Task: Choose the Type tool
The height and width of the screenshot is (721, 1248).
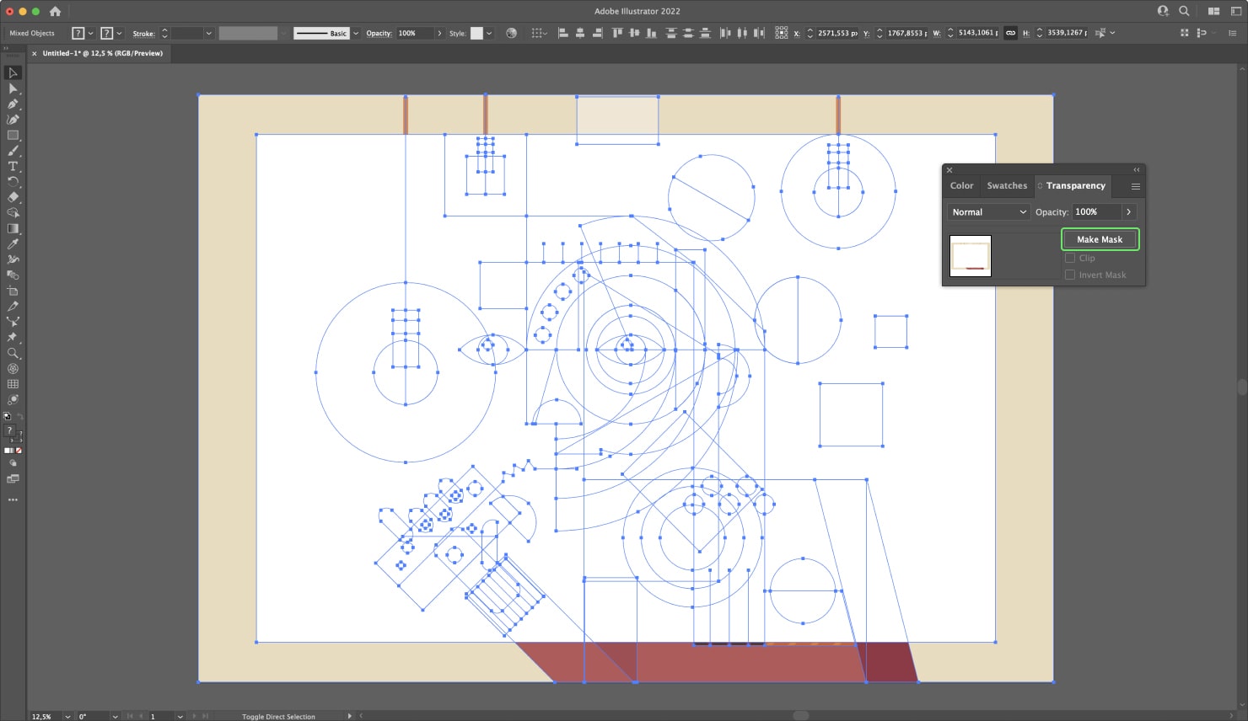Action: point(13,164)
